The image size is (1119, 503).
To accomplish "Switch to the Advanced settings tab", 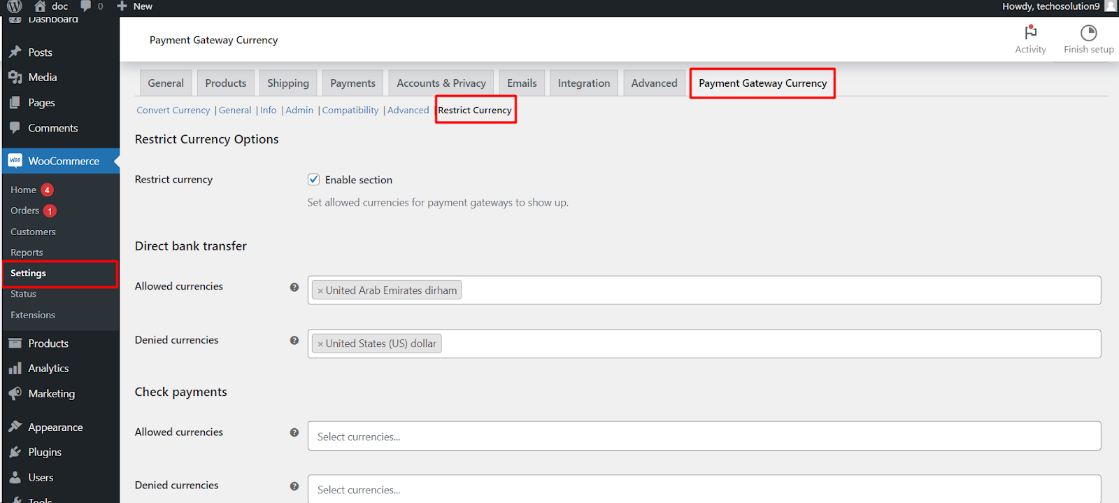I will point(655,83).
